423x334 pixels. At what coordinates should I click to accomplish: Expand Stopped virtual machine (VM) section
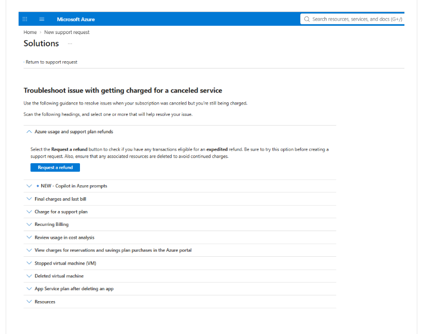180,263
